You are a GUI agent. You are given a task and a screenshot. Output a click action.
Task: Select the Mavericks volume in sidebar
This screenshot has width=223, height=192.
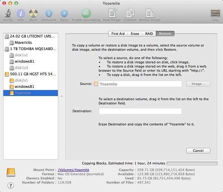click(23, 43)
